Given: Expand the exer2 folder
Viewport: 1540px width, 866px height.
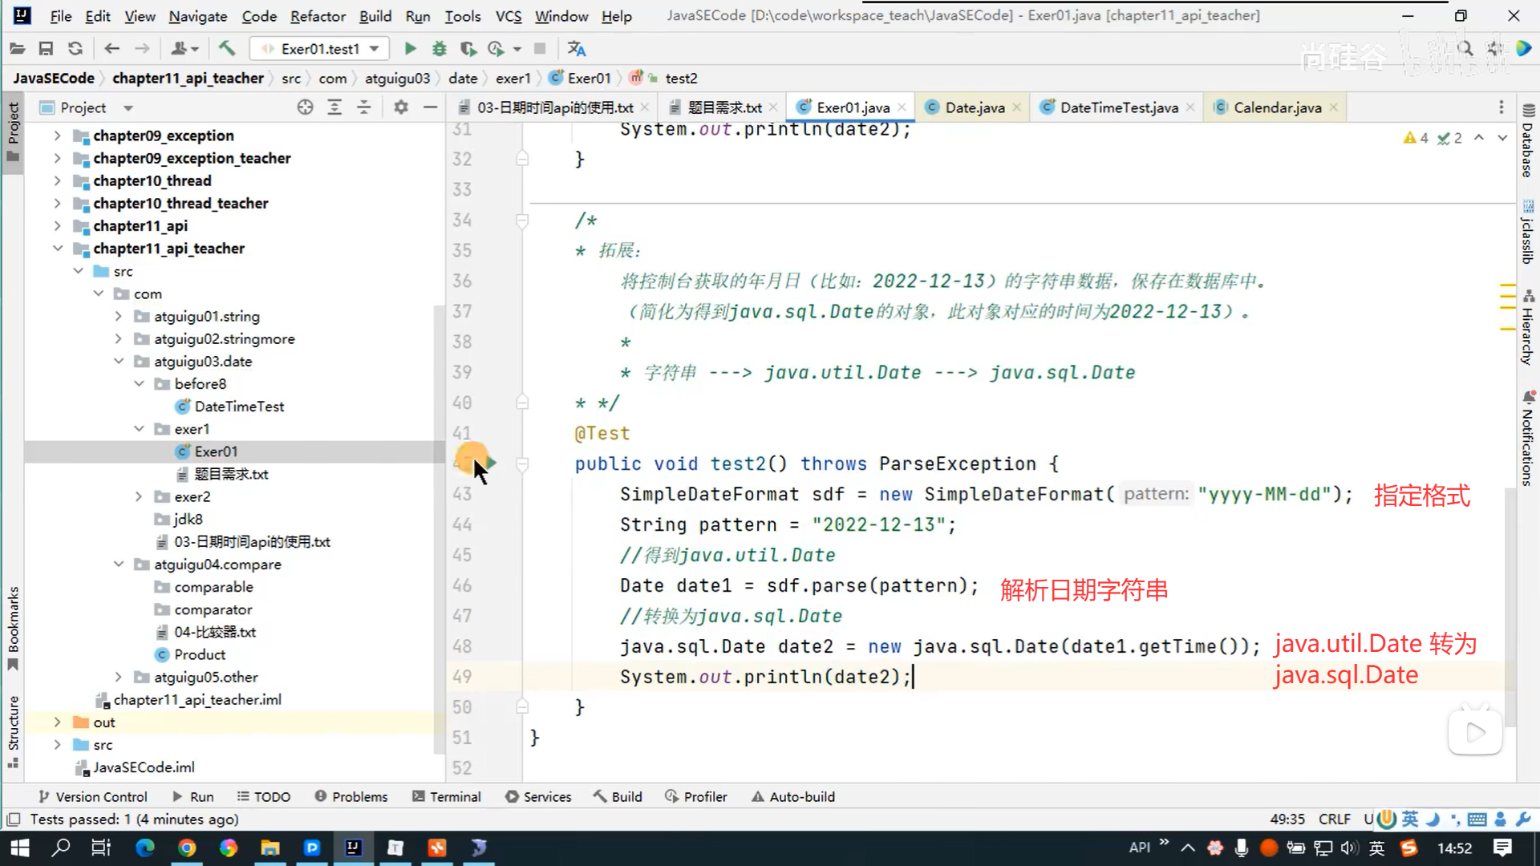Looking at the screenshot, I should click(x=139, y=497).
